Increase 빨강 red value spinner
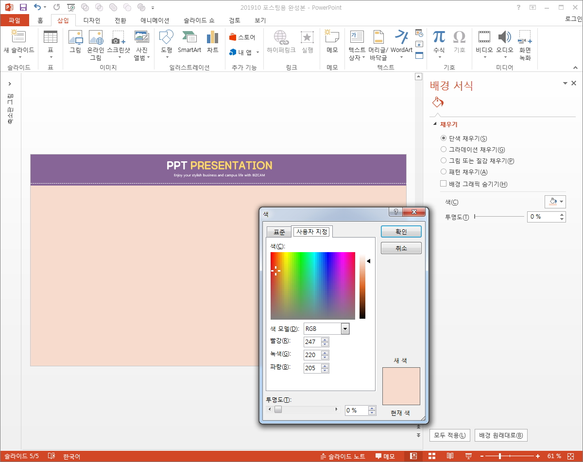Screen dimensions: 583x462 pyautogui.click(x=325, y=340)
